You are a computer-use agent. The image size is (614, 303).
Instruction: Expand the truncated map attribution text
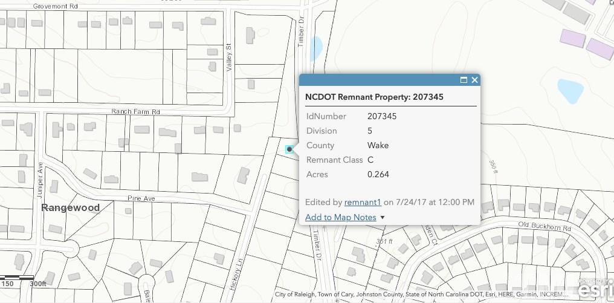coord(421,294)
